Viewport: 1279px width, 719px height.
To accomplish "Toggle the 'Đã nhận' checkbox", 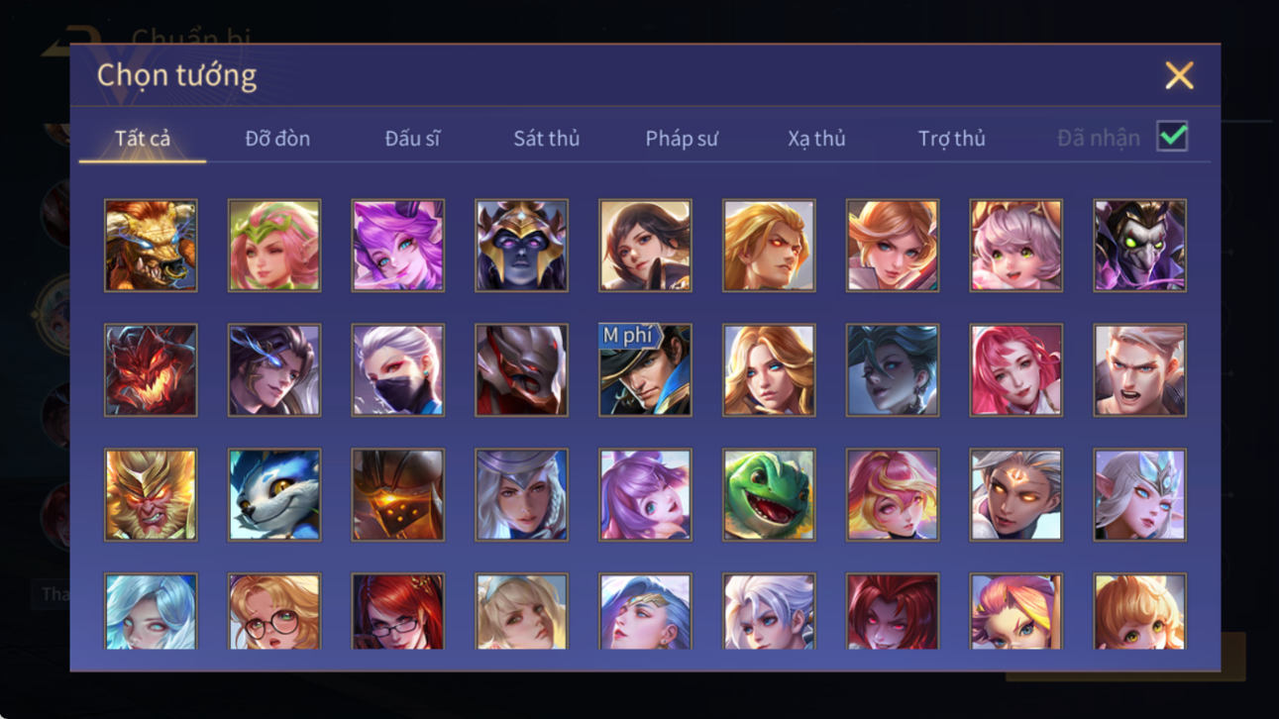I will (1172, 137).
